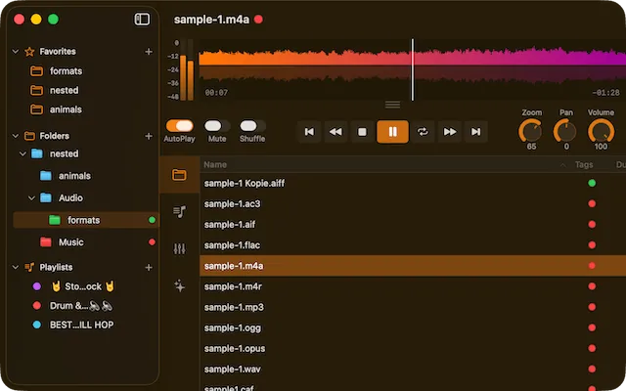Enable the Shuffle switch

point(252,126)
